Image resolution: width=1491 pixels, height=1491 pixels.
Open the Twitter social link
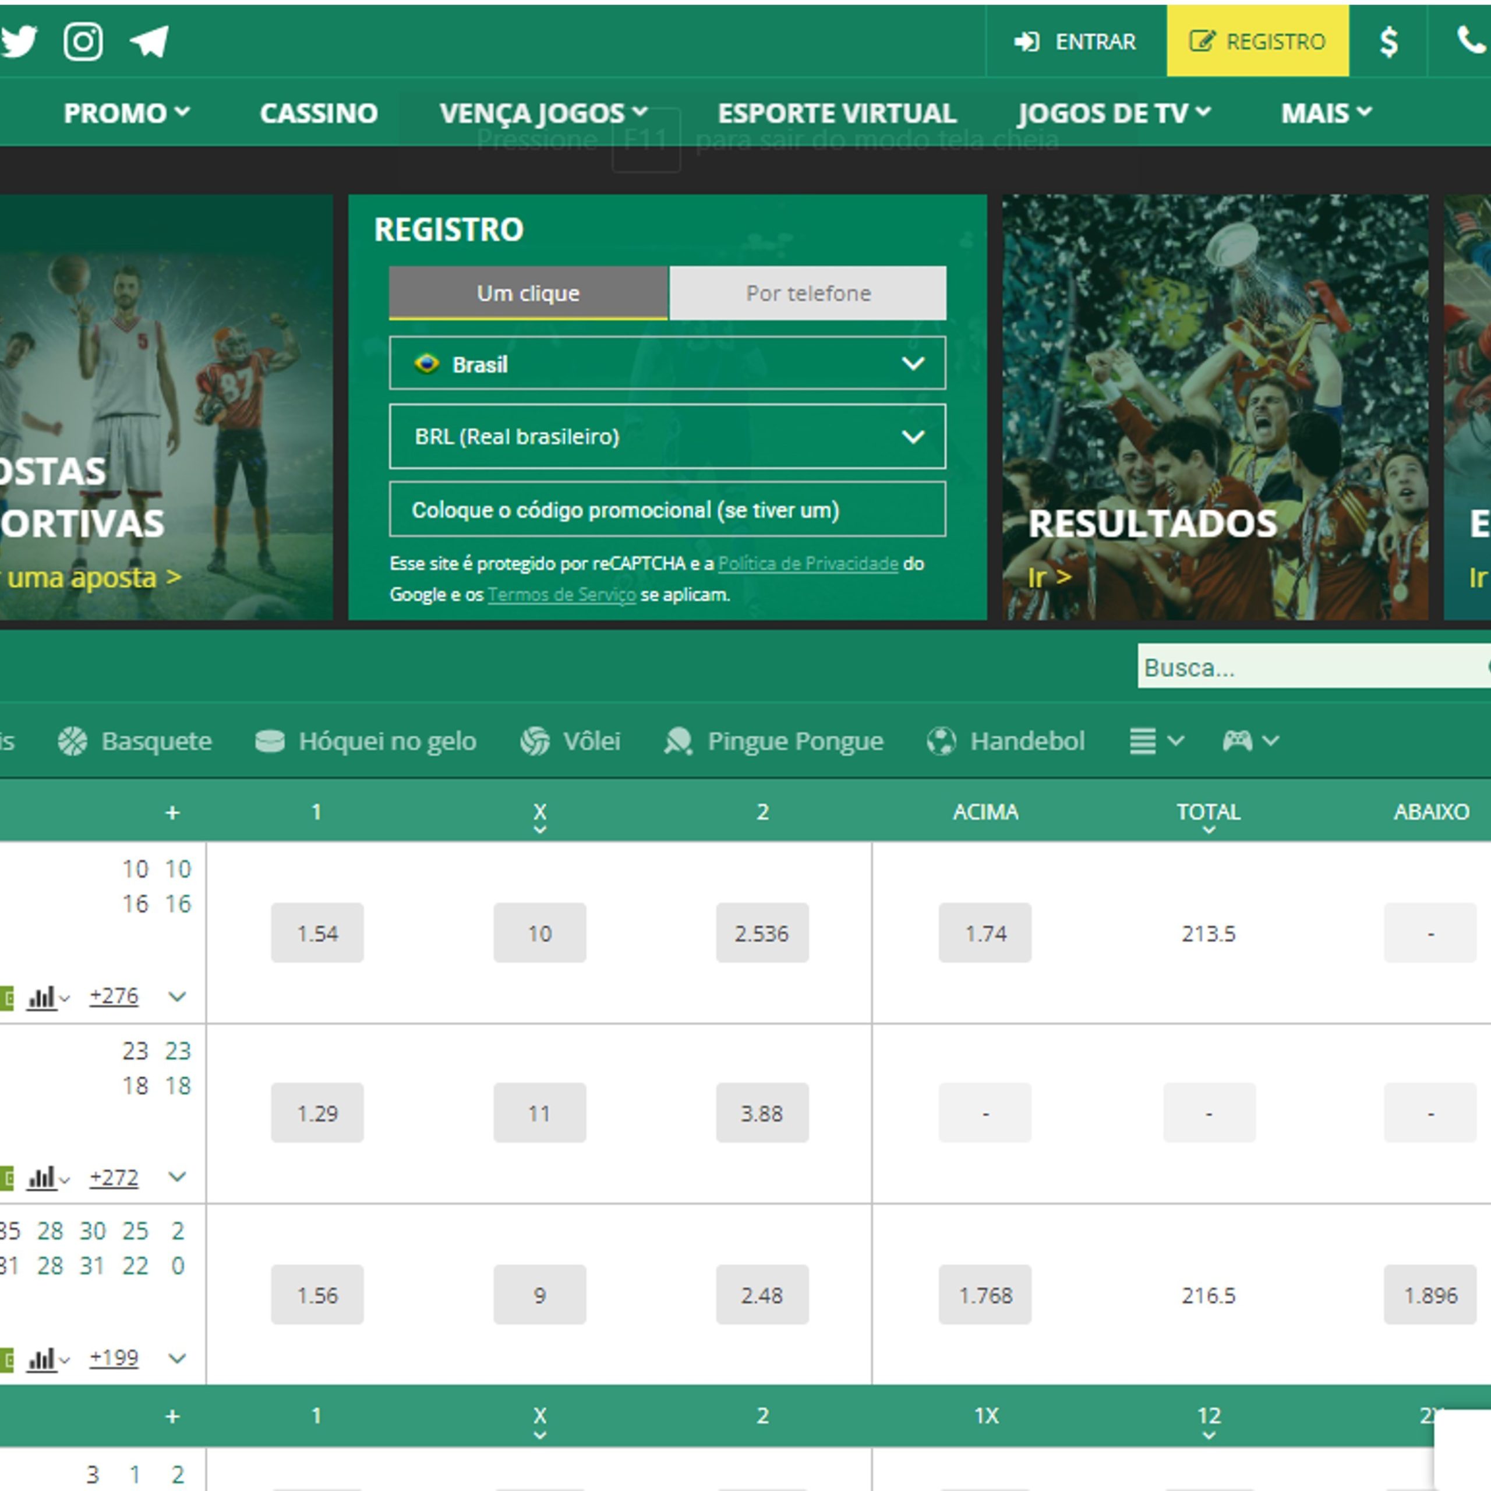[x=19, y=41]
